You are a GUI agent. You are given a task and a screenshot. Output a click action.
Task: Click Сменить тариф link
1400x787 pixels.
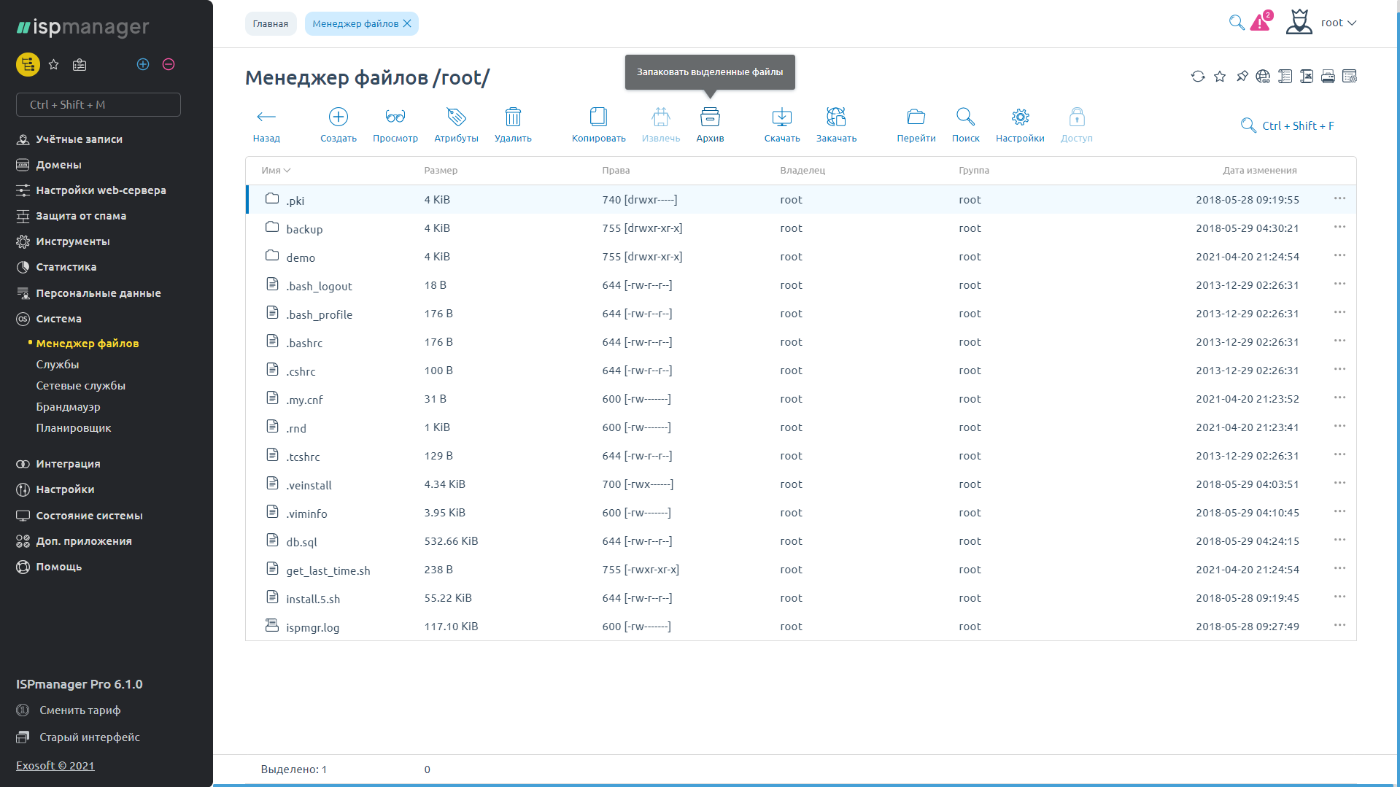click(80, 710)
